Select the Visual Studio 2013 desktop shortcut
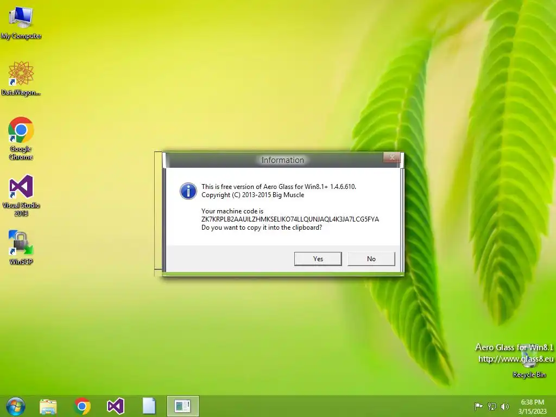Viewport: 556px width, 417px height. tap(21, 195)
